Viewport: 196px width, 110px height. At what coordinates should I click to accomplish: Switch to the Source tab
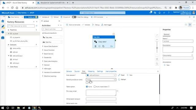pyautogui.click(x=77, y=71)
